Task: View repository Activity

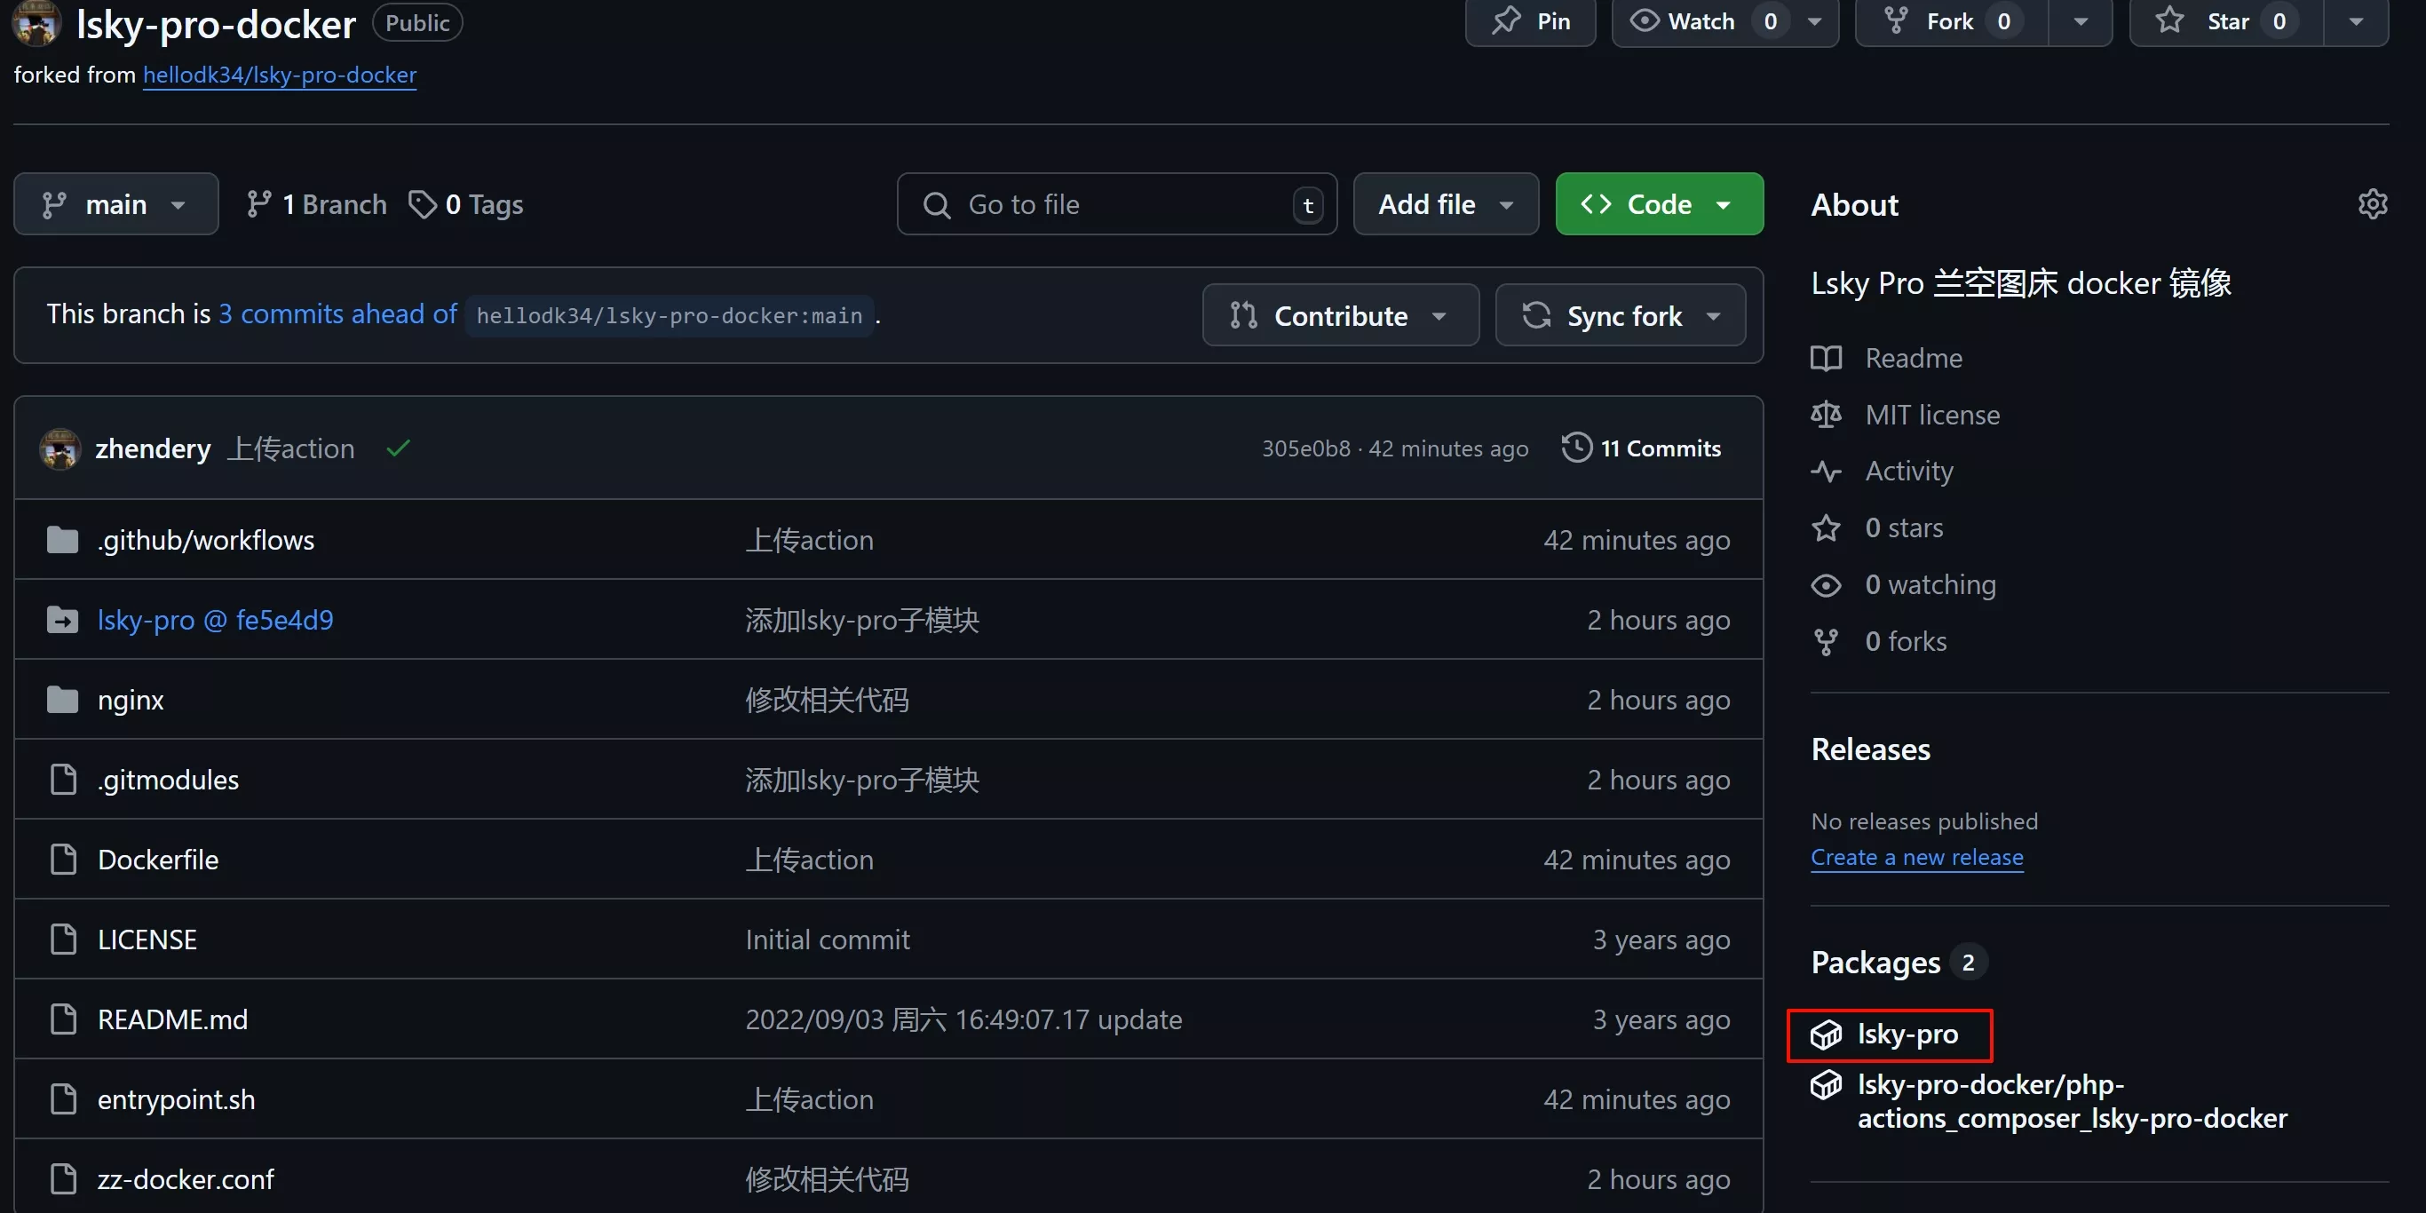Action: click(1908, 471)
